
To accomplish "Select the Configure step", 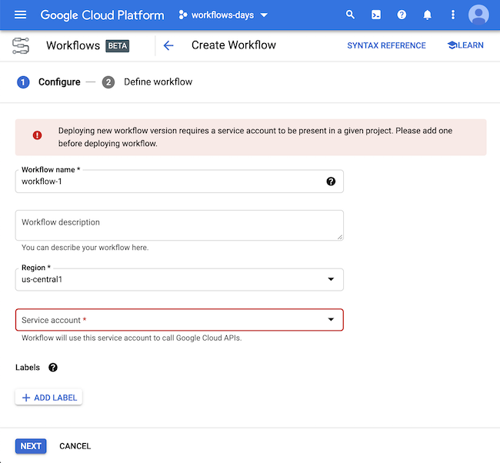I will pyautogui.click(x=48, y=82).
